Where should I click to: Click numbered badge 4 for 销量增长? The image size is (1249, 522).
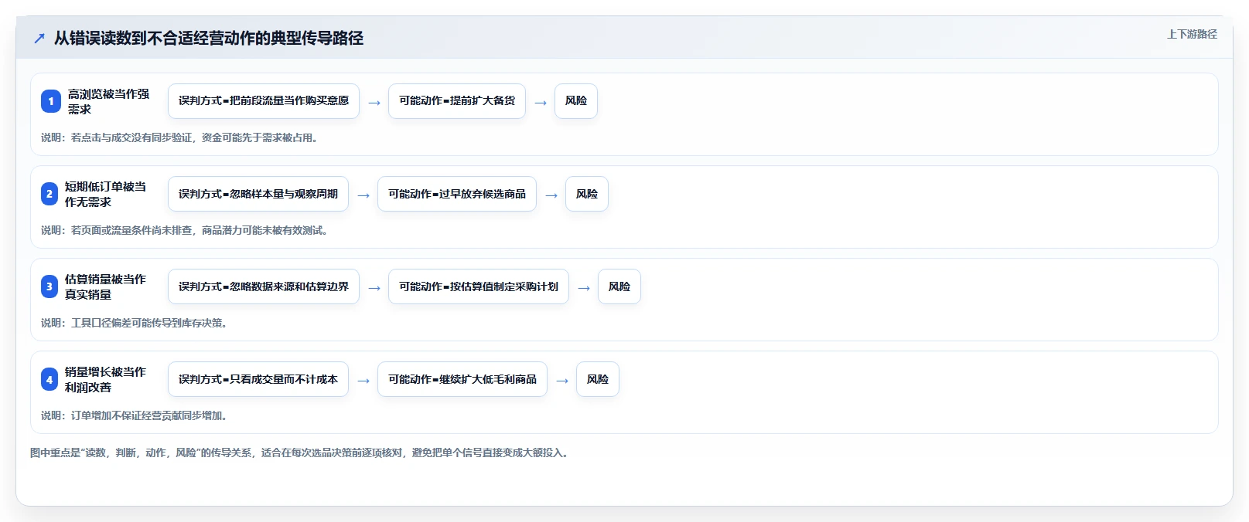coord(49,379)
